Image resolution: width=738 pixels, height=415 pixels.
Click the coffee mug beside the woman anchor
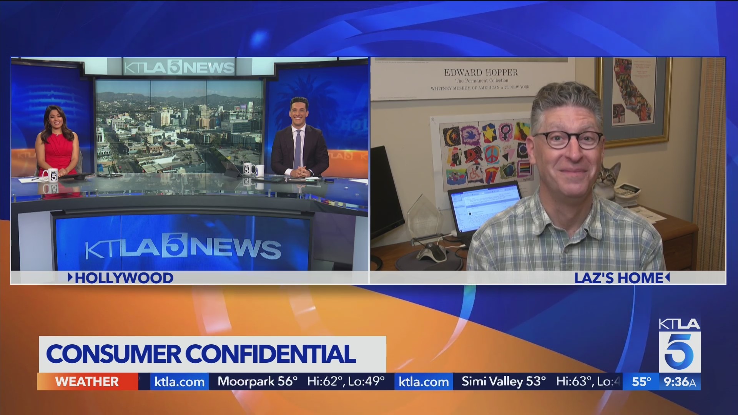tap(50, 175)
